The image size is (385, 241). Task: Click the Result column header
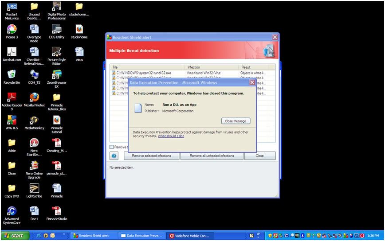[x=253, y=67]
